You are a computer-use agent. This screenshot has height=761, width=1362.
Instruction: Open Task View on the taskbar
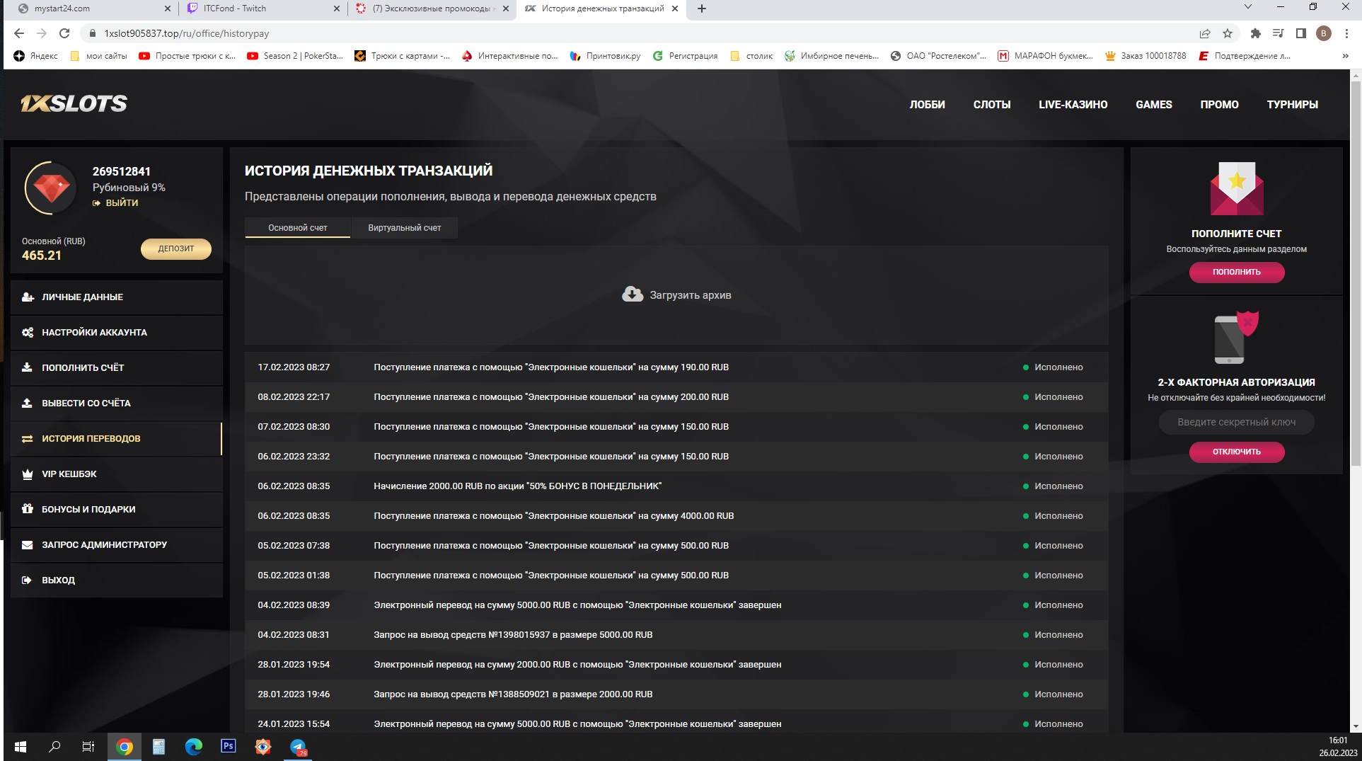coord(88,747)
